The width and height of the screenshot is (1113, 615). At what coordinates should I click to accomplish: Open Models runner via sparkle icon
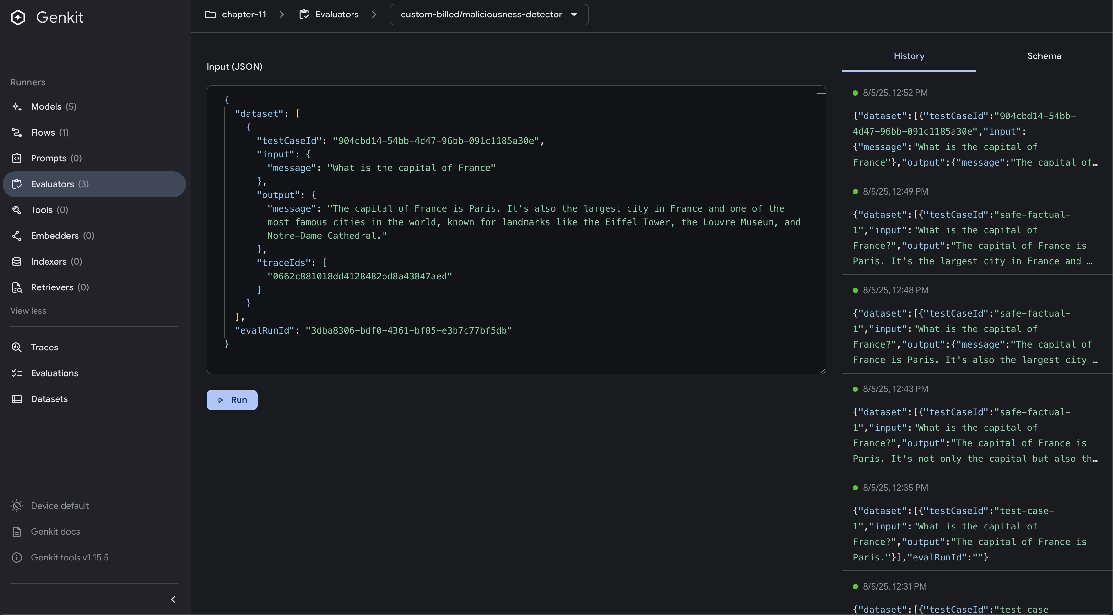(17, 107)
